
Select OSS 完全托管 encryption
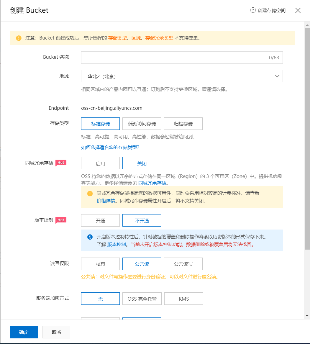(x=142, y=299)
